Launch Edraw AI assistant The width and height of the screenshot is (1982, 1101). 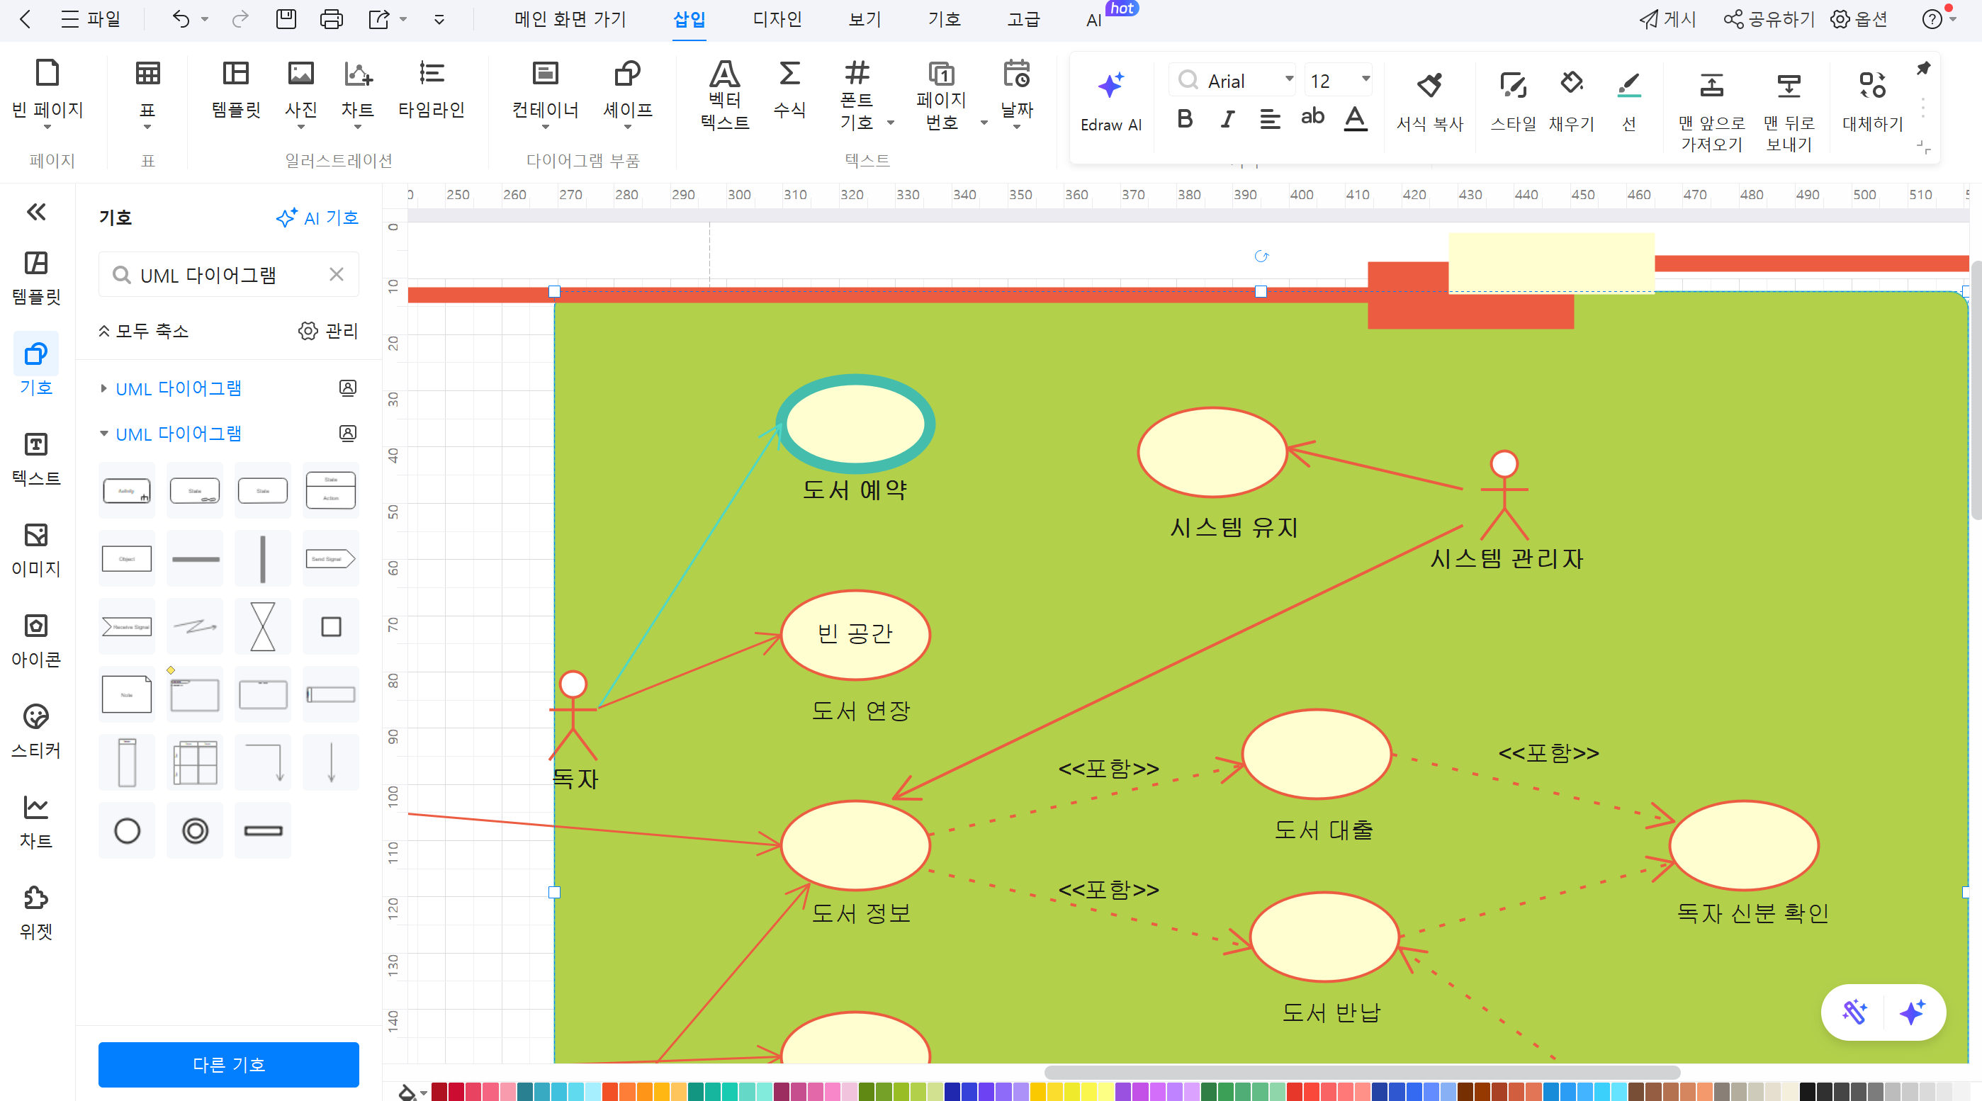[x=1110, y=101]
